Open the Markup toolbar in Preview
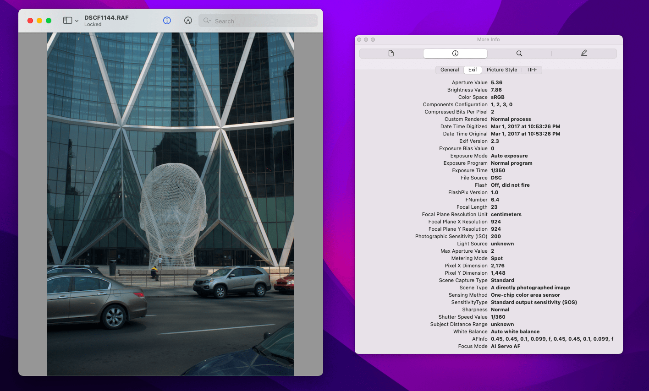This screenshot has width=649, height=391. [x=188, y=21]
